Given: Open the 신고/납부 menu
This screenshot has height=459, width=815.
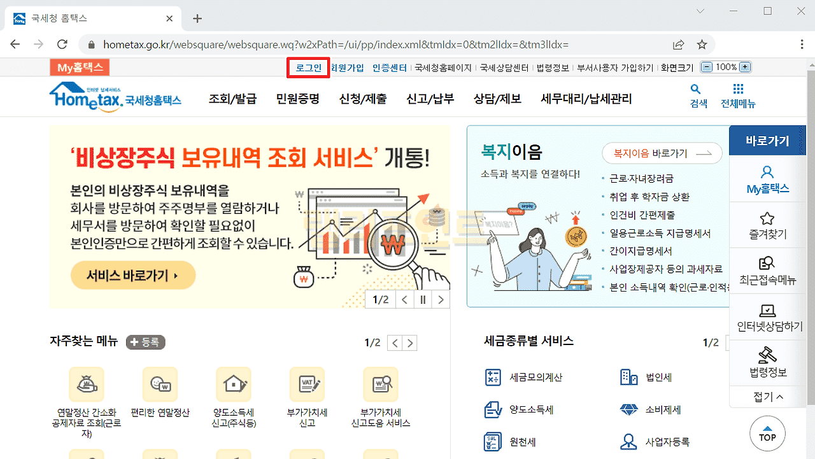Looking at the screenshot, I should [x=430, y=99].
